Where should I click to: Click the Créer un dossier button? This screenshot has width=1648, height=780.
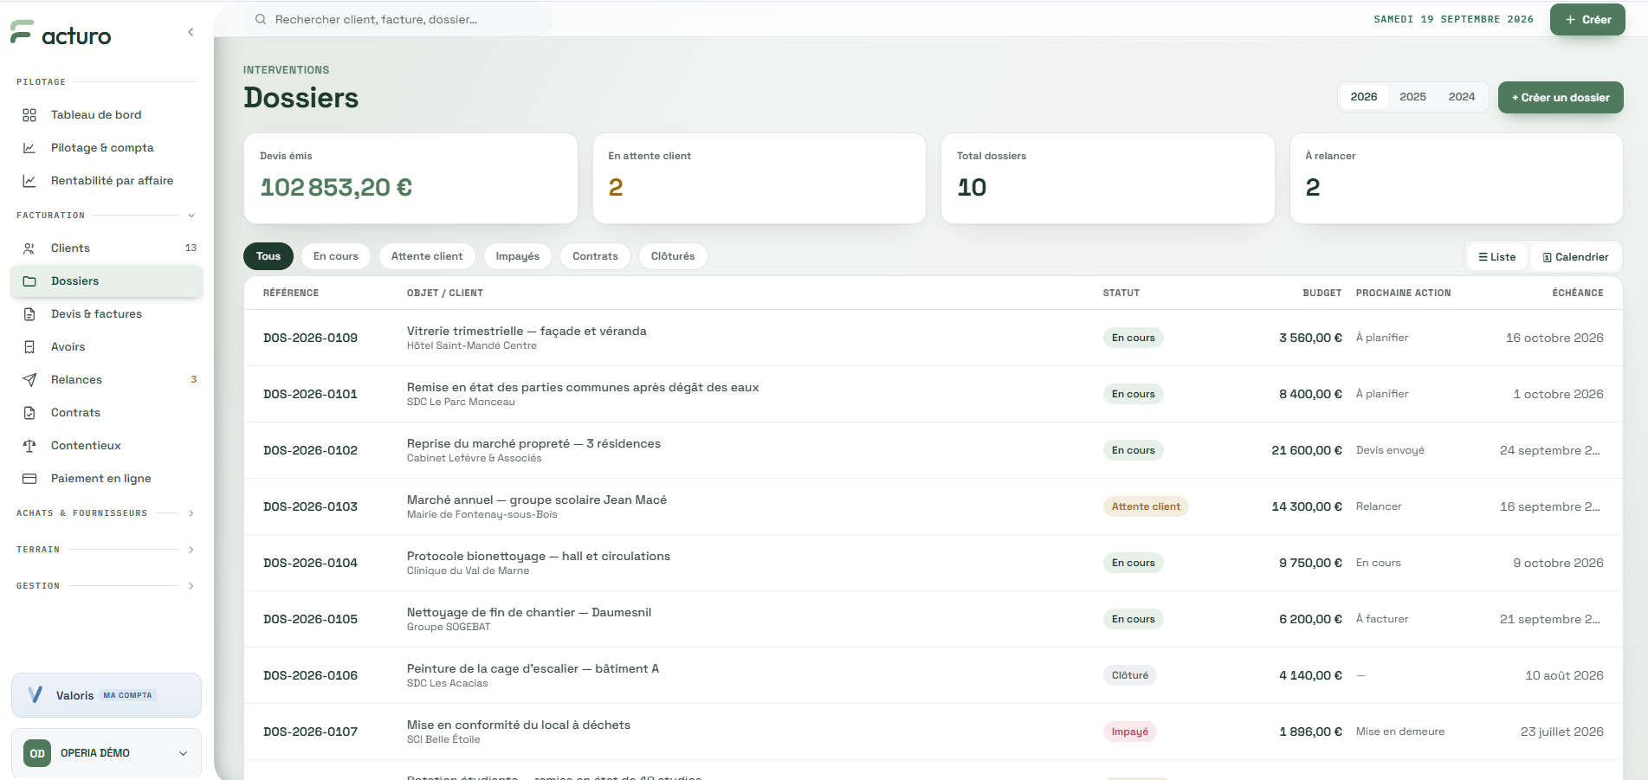(1561, 98)
